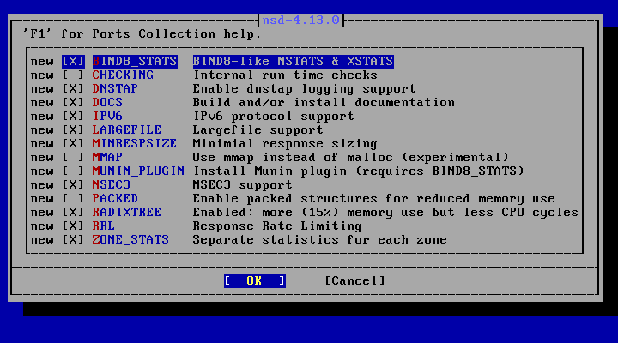Click 'Build and/or install documentation' description
The height and width of the screenshot is (343, 618).
pos(324,103)
